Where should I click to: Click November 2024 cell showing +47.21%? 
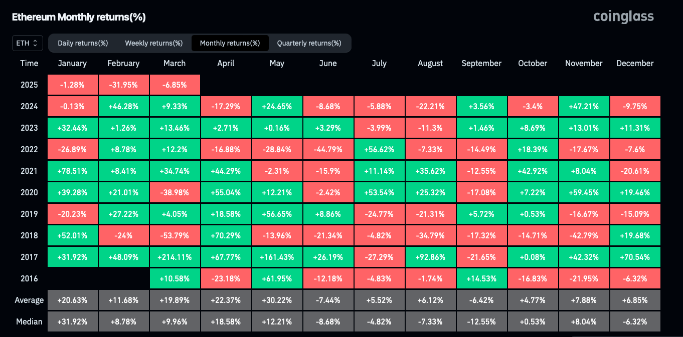pos(584,107)
